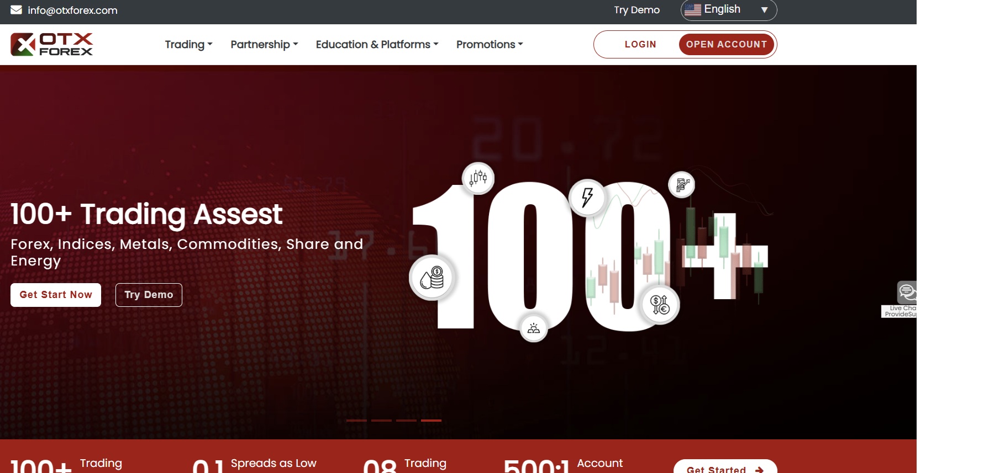
Task: Click the LOGIN button
Action: [x=640, y=44]
